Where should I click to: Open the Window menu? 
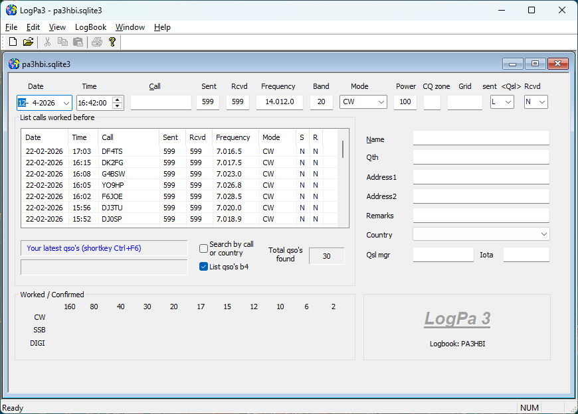(x=130, y=27)
